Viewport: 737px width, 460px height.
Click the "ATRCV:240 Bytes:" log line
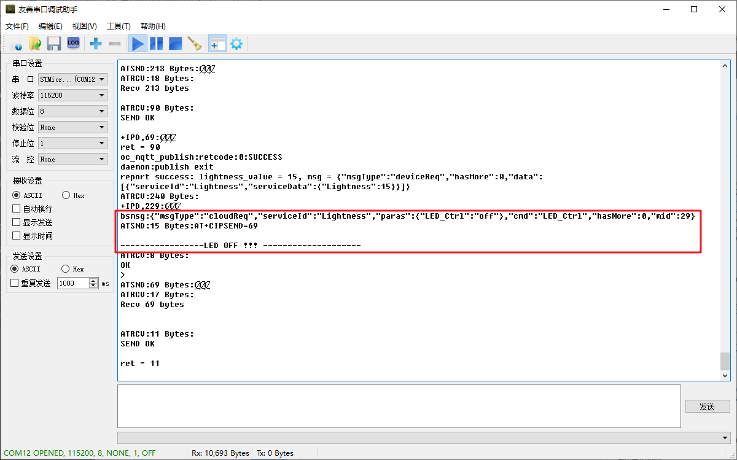point(160,197)
